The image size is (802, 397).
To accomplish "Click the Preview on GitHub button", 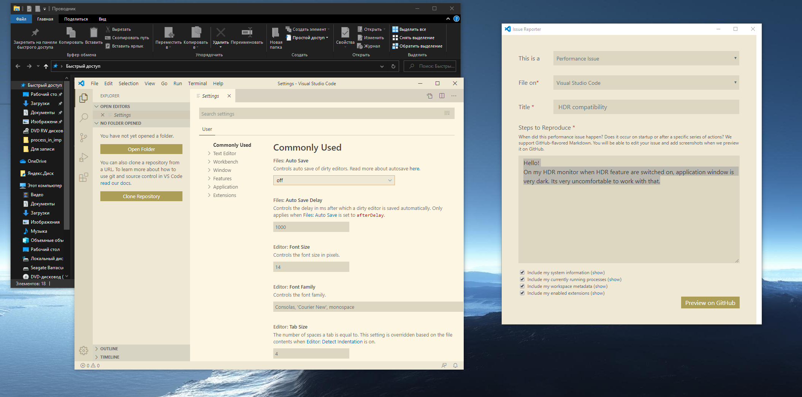I will pyautogui.click(x=710, y=302).
